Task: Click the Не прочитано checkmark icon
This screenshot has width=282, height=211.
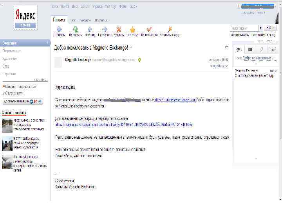Action: (149, 29)
